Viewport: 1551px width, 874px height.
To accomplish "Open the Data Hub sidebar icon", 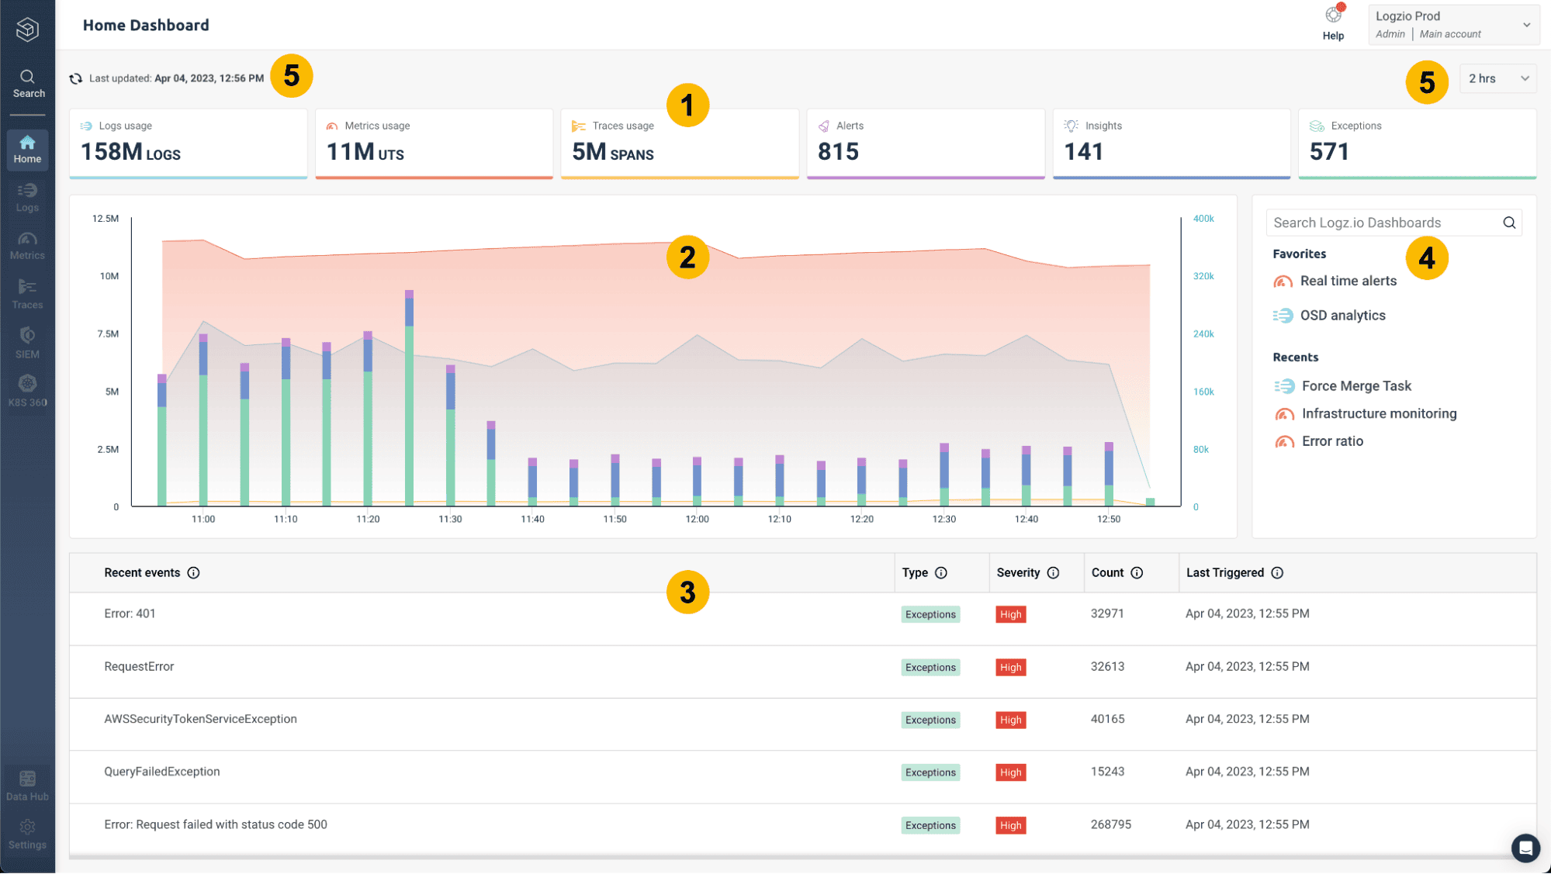I will [27, 783].
